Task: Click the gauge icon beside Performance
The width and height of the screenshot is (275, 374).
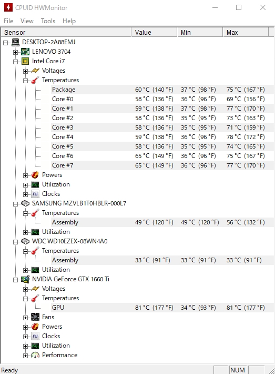Action: (35, 355)
